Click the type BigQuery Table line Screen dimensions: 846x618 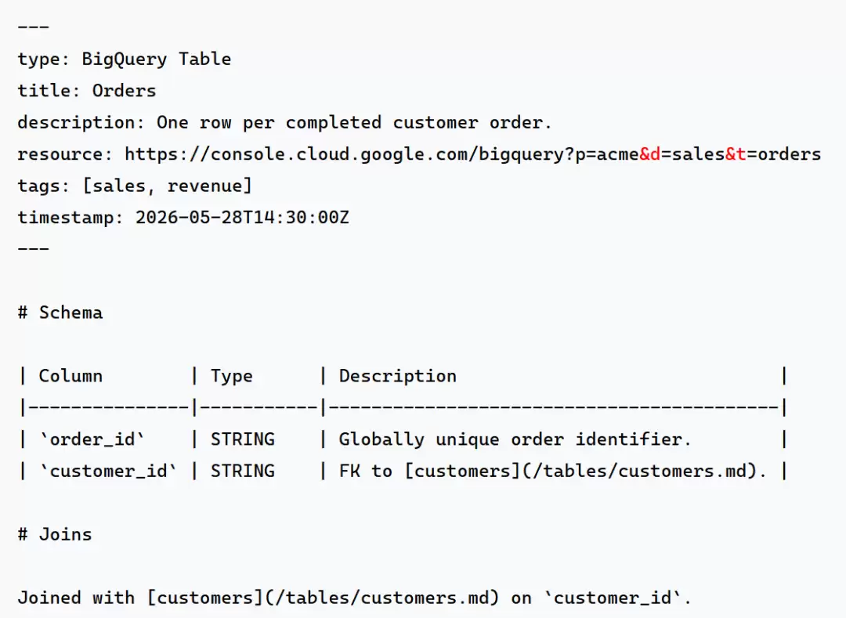point(124,59)
